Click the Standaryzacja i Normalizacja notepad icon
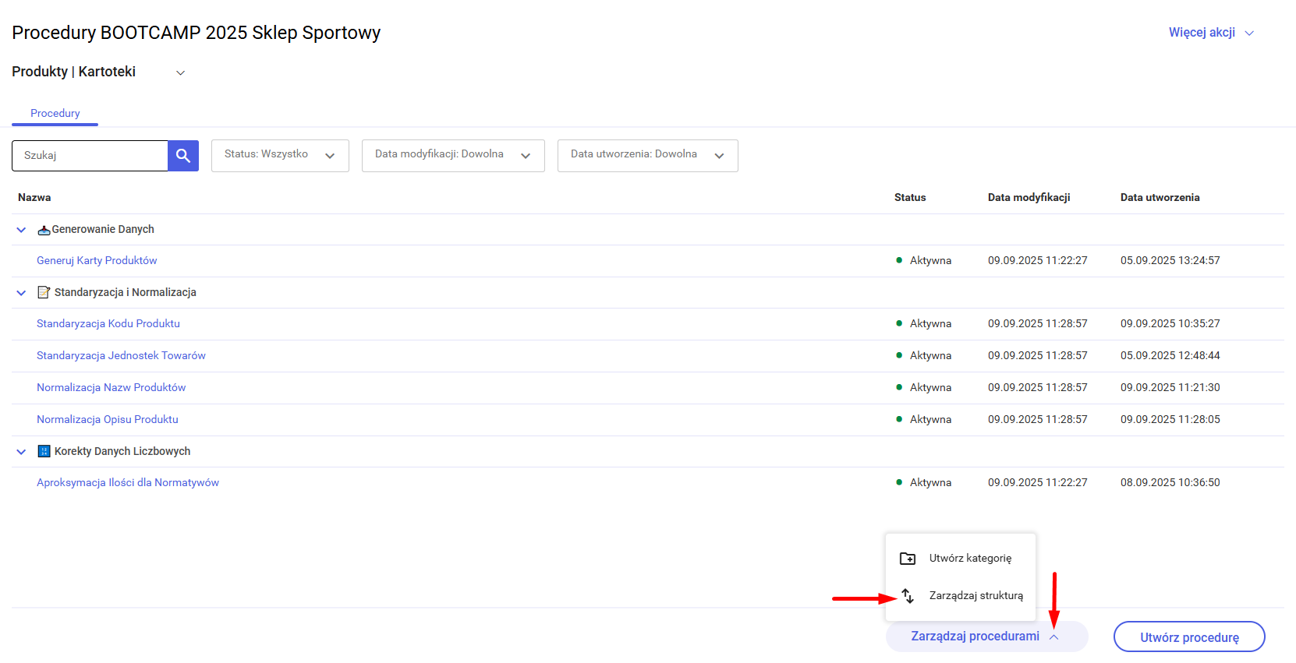The image size is (1296, 663). (44, 293)
